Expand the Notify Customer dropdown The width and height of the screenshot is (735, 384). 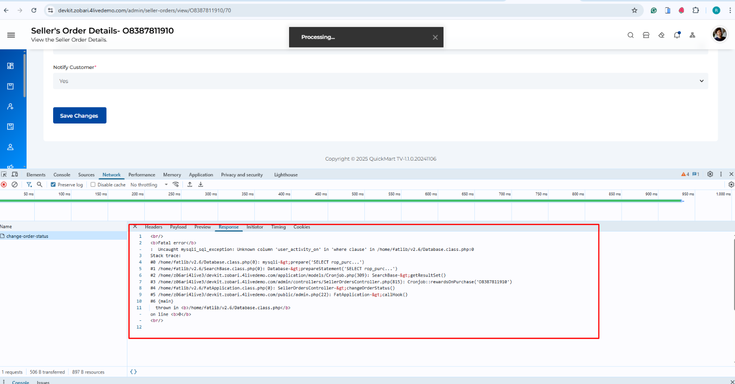(380, 81)
